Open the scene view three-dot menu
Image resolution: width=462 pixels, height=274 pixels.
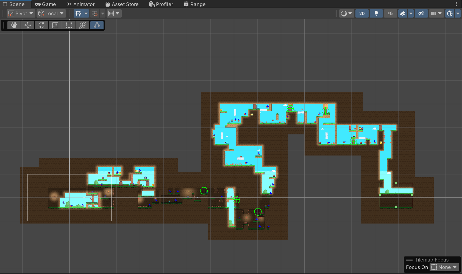click(x=456, y=4)
